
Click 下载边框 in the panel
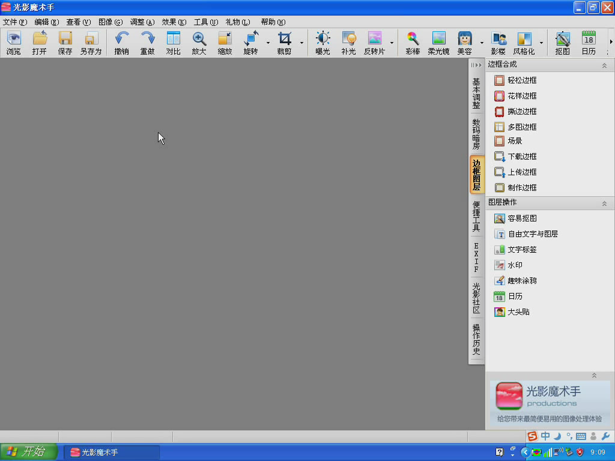(x=515, y=157)
